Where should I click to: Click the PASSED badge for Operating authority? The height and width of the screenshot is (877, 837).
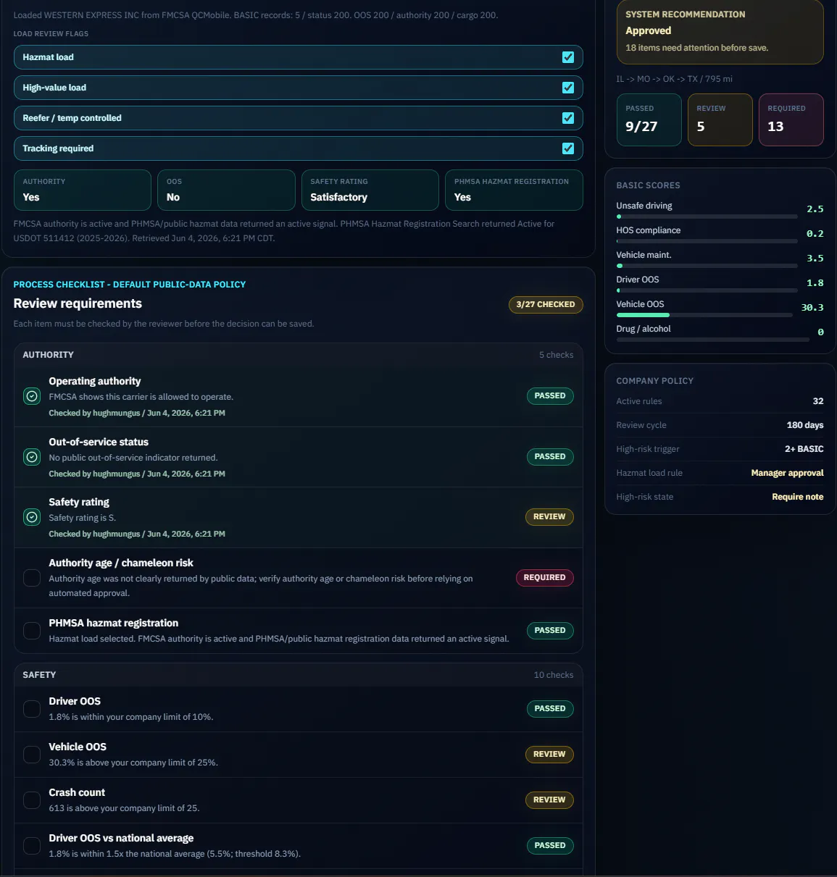tap(550, 396)
